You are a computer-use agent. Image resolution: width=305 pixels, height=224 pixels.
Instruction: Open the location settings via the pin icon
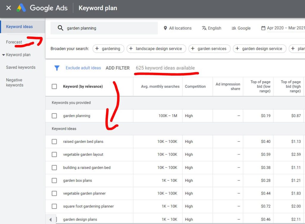pos(166,28)
